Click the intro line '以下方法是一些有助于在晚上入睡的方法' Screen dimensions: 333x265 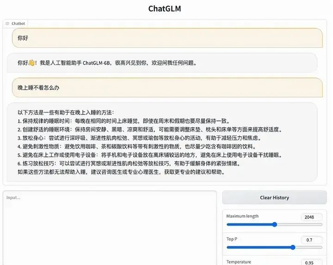(x=66, y=113)
